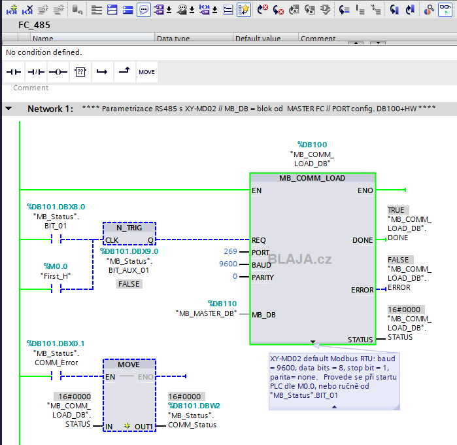
Task: Insert an output coil instruction
Action: tap(58, 72)
